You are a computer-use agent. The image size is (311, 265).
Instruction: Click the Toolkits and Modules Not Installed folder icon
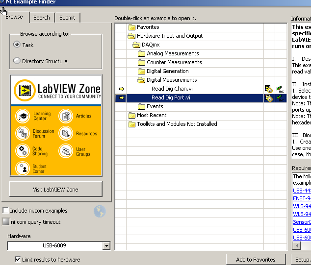point(131,124)
